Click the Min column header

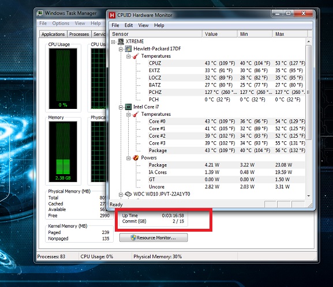click(255, 34)
